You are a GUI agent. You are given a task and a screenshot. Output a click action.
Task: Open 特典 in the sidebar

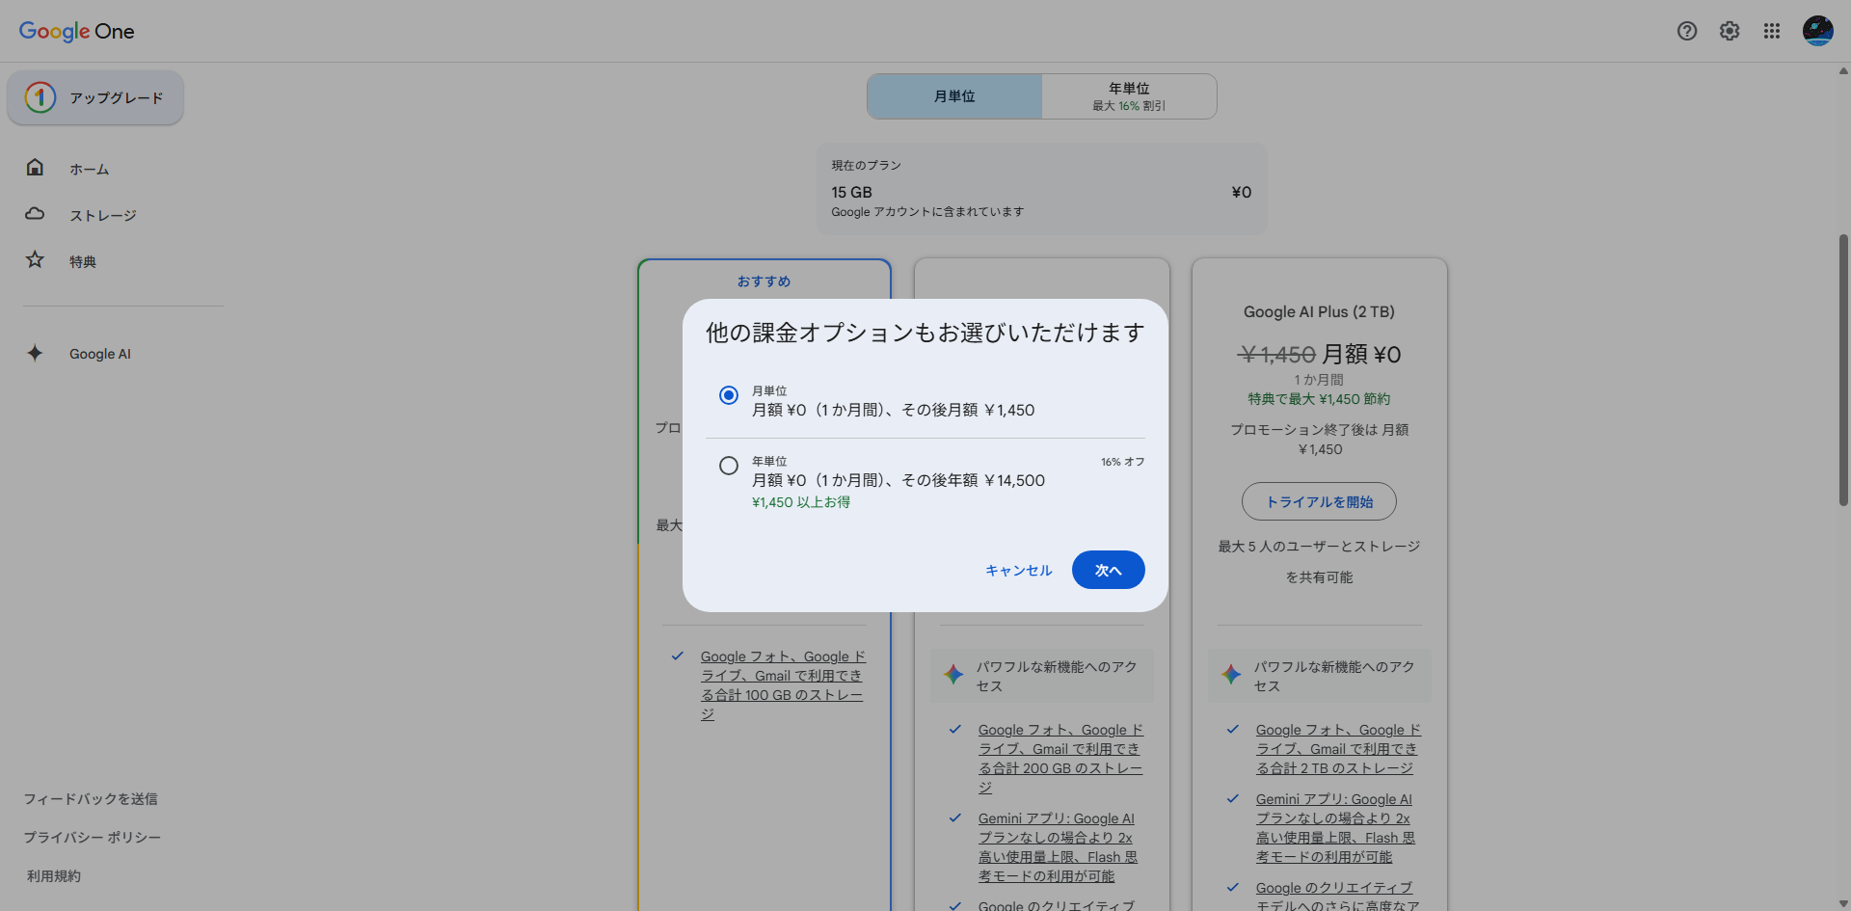coord(83,261)
